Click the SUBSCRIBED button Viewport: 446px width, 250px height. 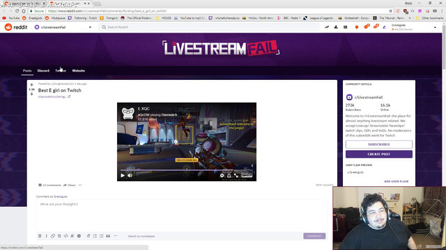[379, 144]
